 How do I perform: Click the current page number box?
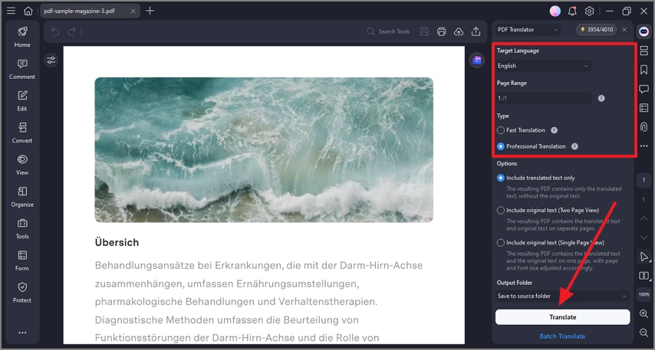643,180
